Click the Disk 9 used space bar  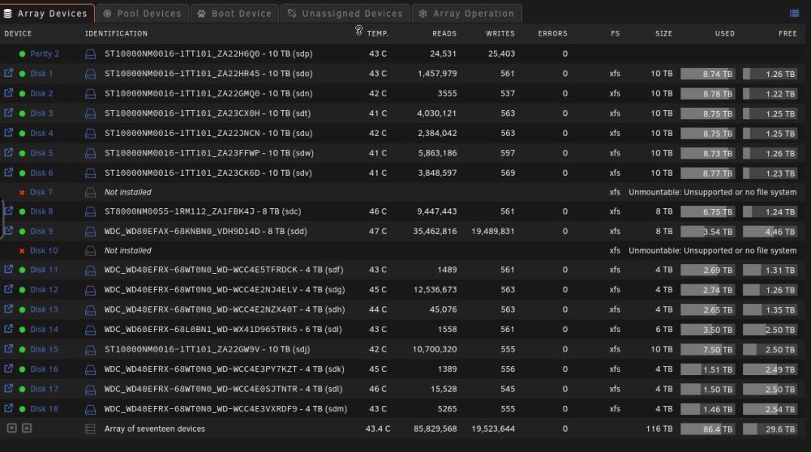707,232
